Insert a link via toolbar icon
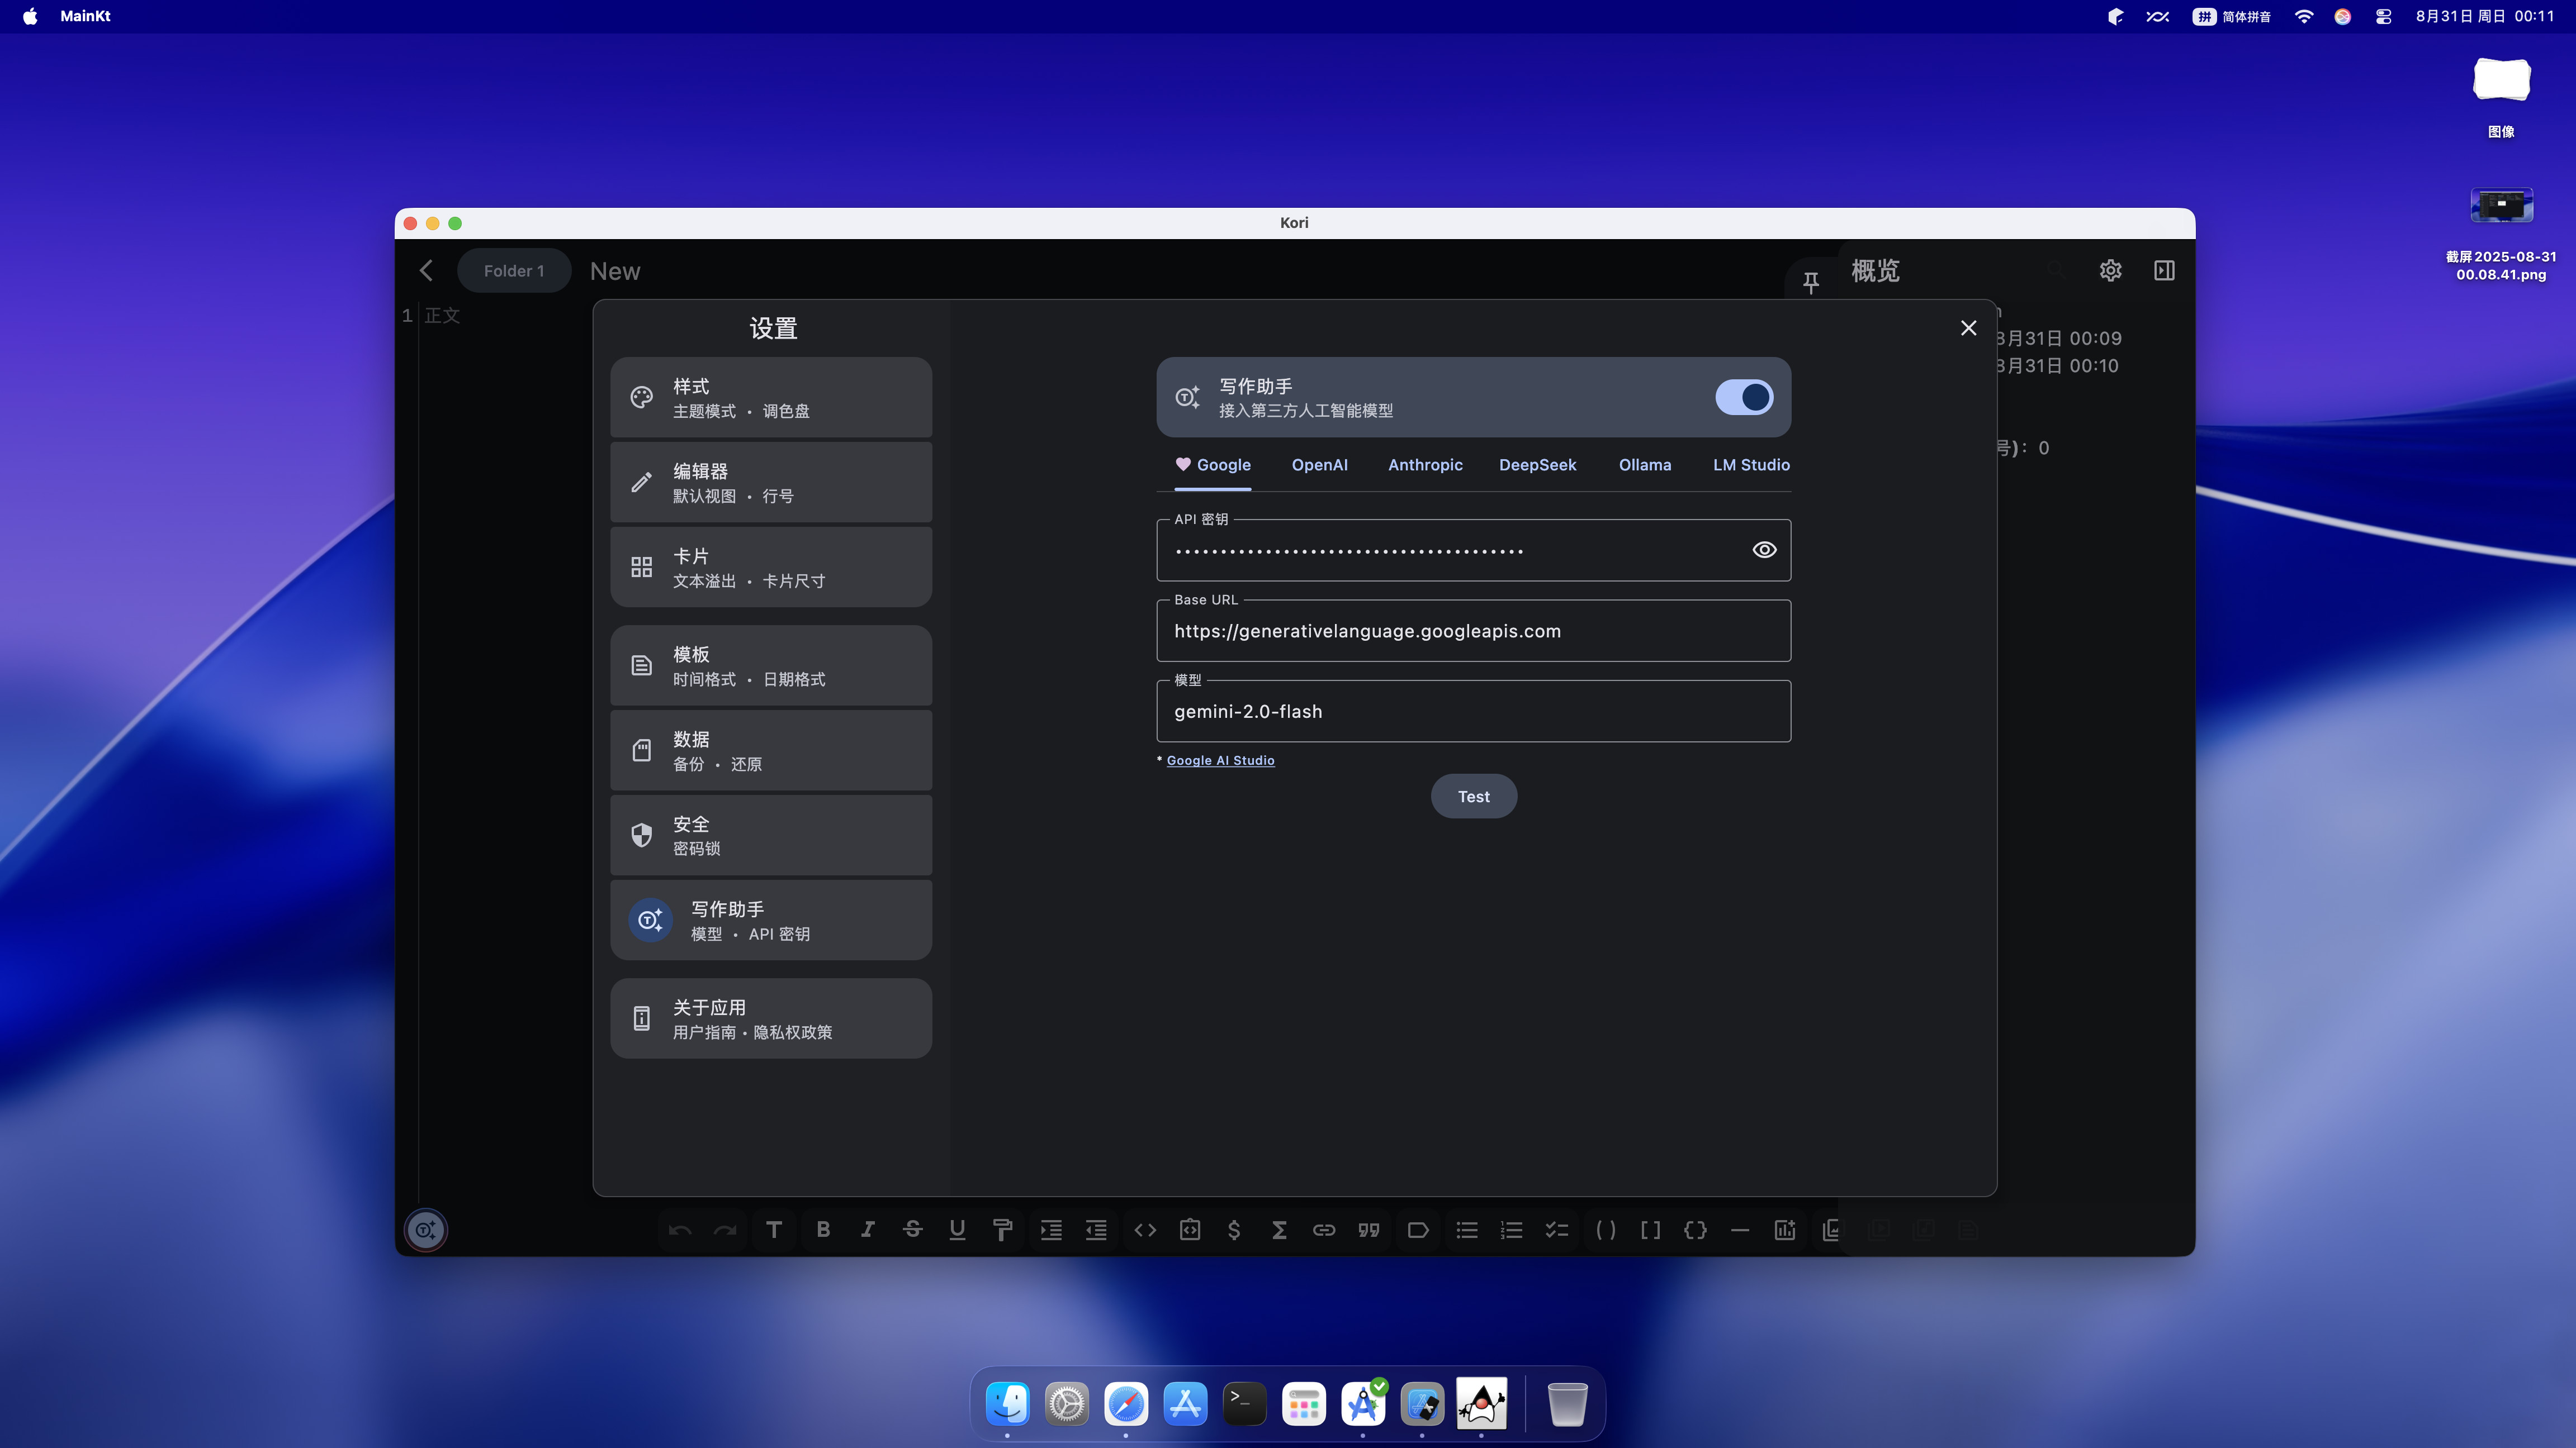The width and height of the screenshot is (2576, 1448). pos(1323,1229)
